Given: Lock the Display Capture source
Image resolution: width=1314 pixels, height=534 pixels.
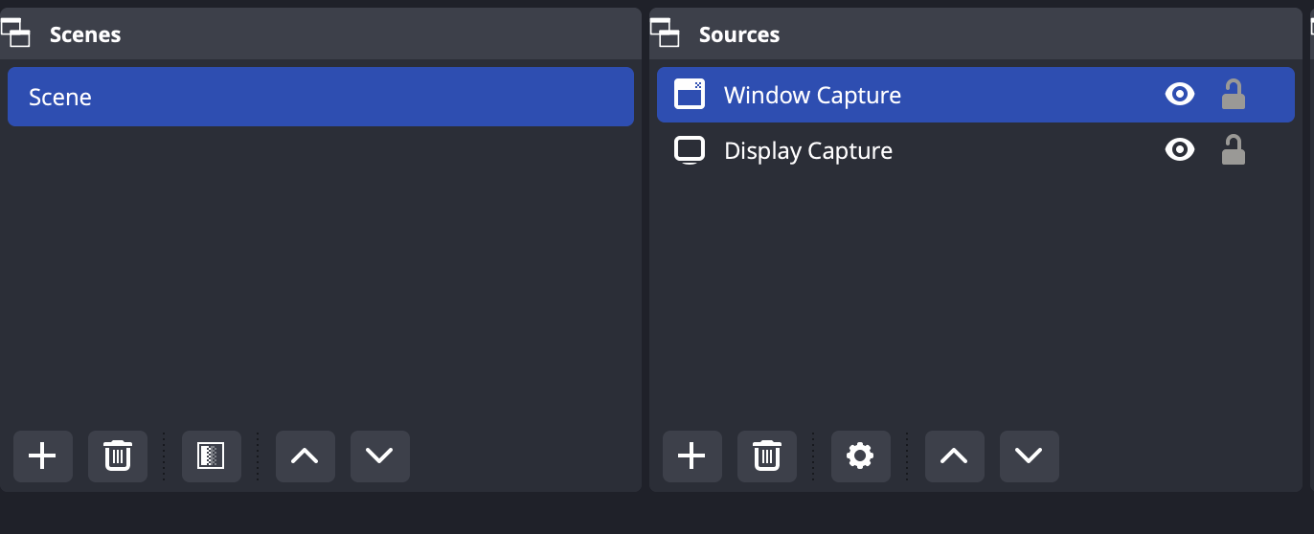Looking at the screenshot, I should 1234,149.
